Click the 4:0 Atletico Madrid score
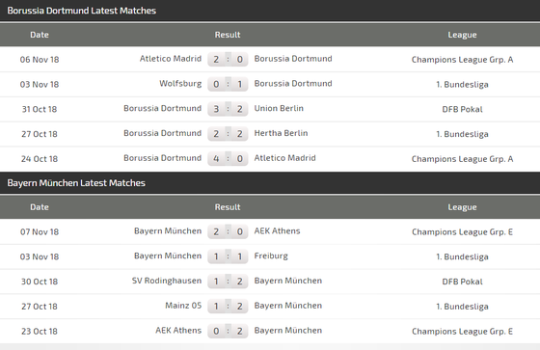 [228, 158]
